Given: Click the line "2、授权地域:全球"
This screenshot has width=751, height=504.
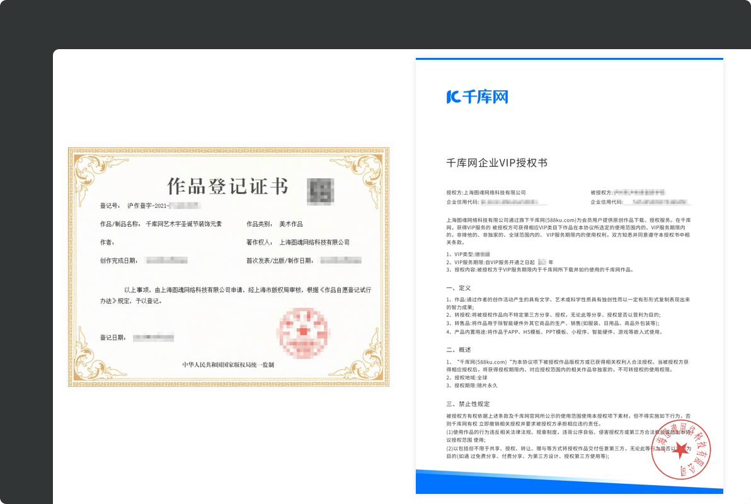Looking at the screenshot, I should point(467,377).
